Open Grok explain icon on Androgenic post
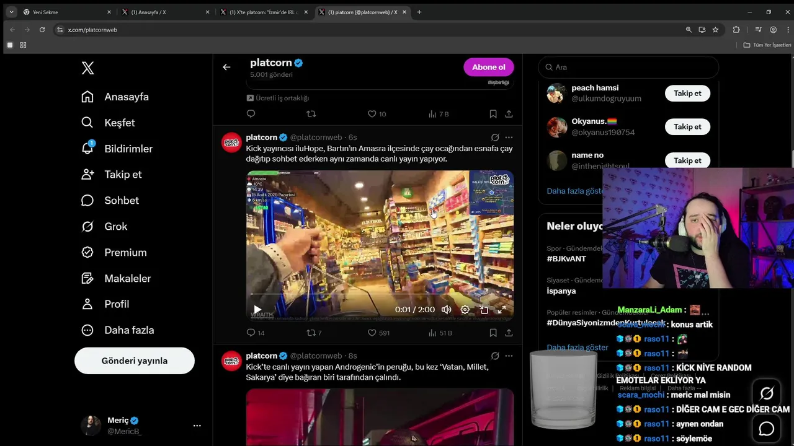Viewport: 794px width, 446px height. [x=495, y=356]
